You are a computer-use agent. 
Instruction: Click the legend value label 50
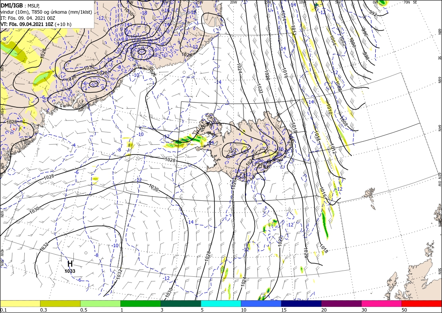pyautogui.click(x=404, y=310)
